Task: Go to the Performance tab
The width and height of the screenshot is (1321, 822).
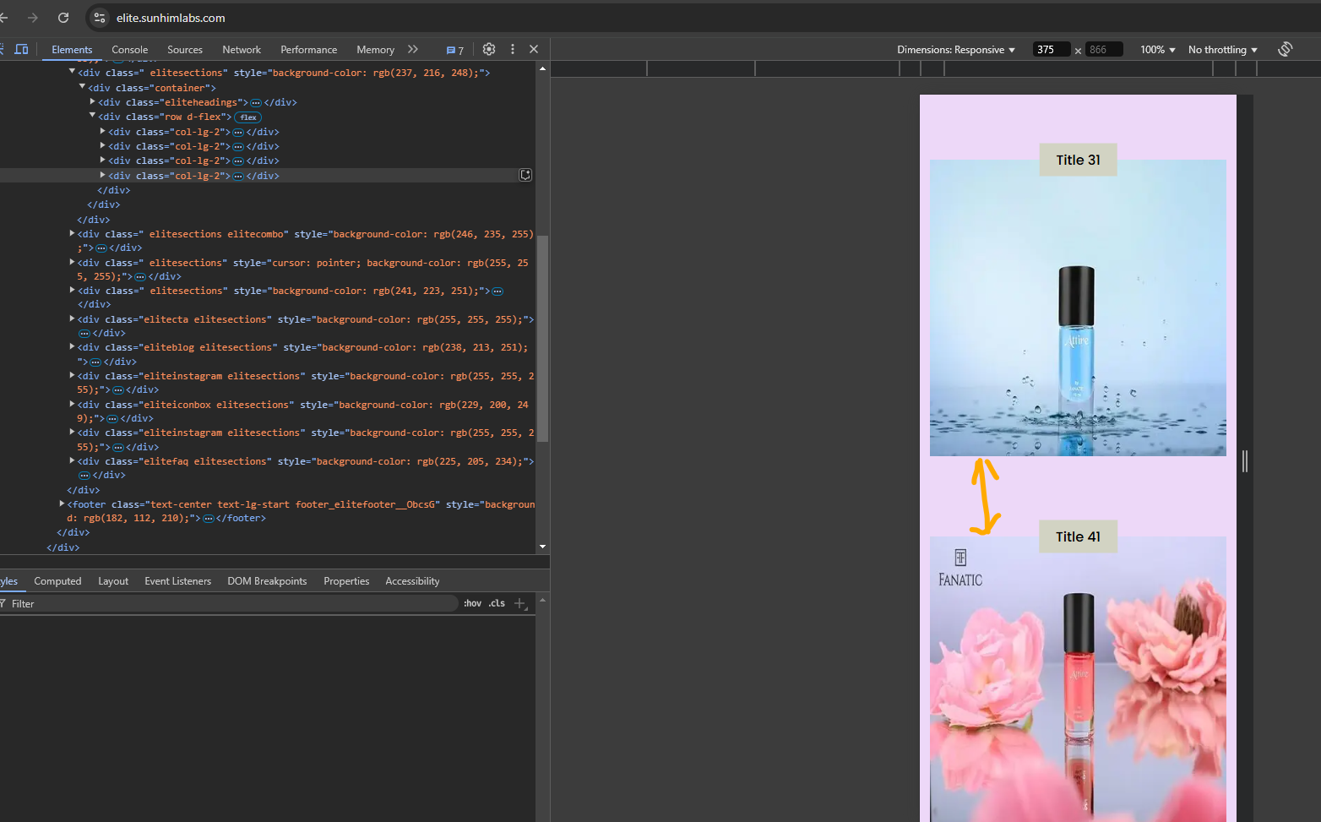Action: [308, 50]
